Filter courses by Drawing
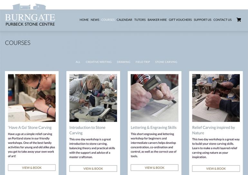 tap(124, 62)
